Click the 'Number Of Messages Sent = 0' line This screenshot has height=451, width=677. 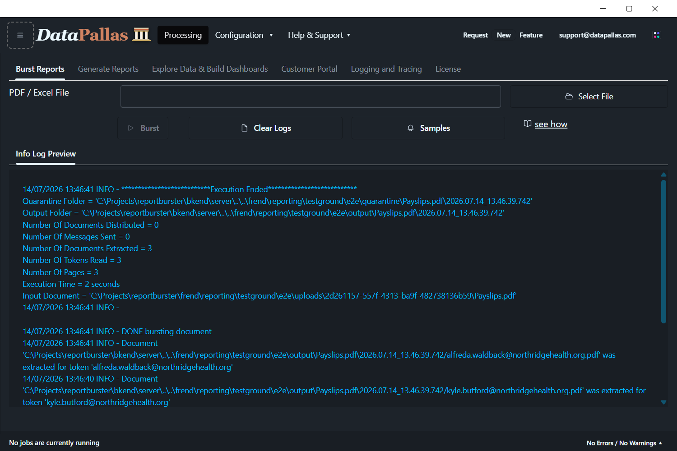click(76, 237)
